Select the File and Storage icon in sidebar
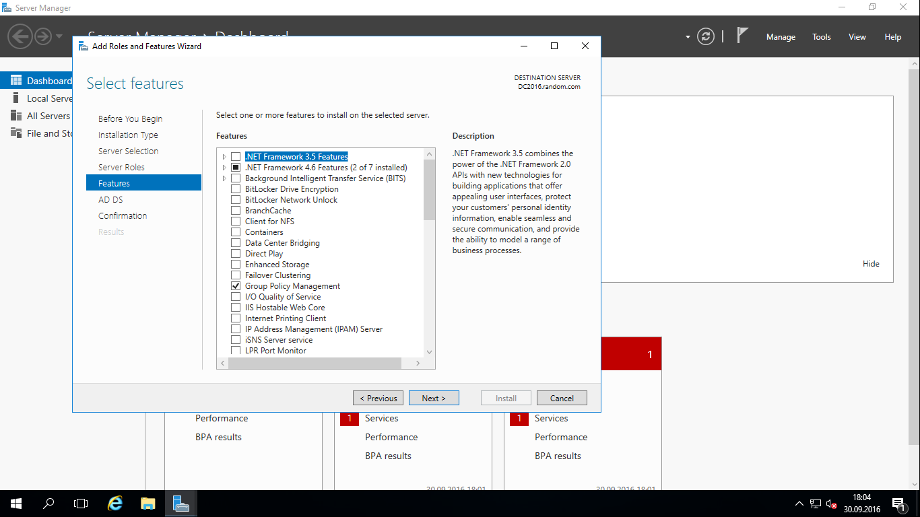The height and width of the screenshot is (517, 920). click(x=16, y=133)
